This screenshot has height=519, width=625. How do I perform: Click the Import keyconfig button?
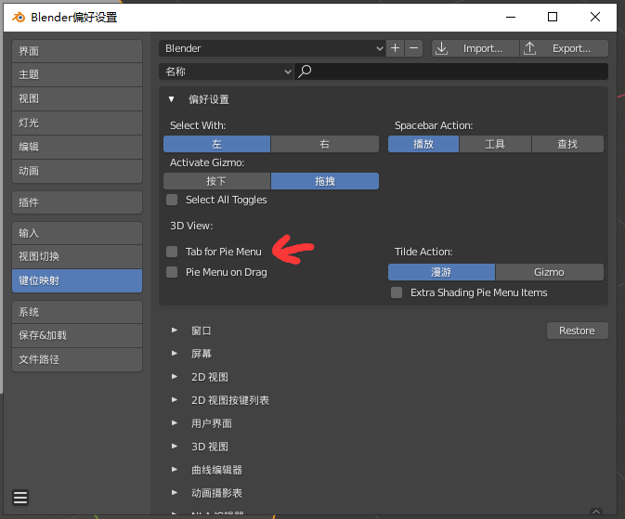click(x=475, y=48)
